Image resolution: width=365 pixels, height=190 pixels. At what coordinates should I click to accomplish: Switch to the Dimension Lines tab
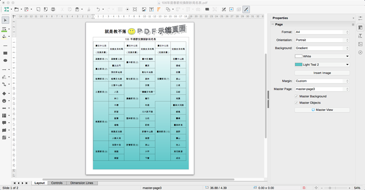coord(82,183)
